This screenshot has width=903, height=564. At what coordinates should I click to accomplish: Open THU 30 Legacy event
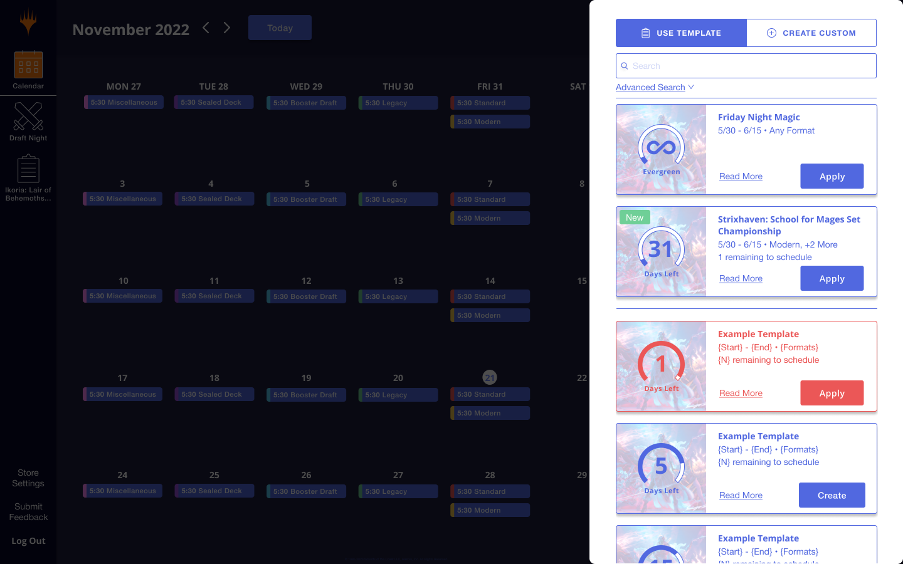(x=398, y=103)
